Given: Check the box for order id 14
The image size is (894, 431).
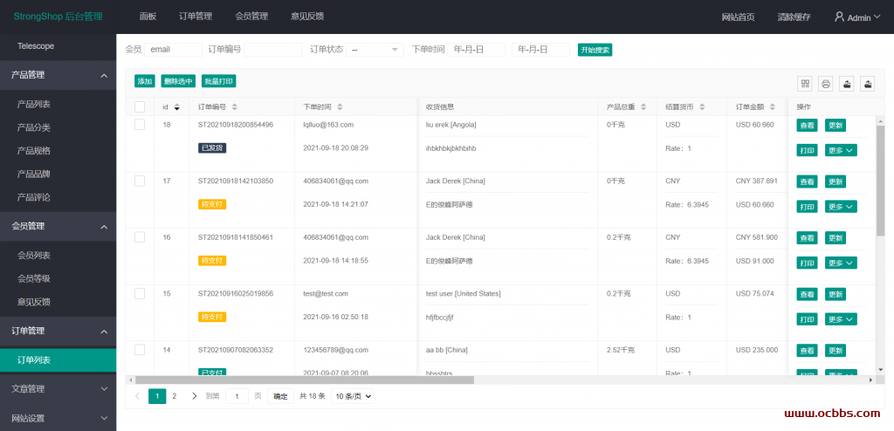Looking at the screenshot, I should tap(140, 350).
